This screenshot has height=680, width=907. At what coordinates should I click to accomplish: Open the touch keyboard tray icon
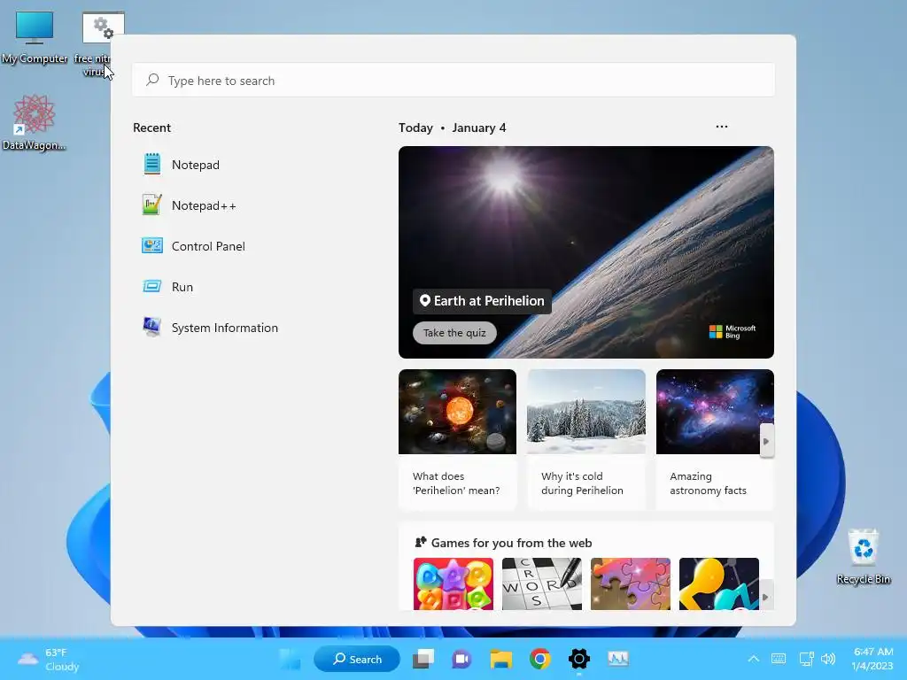pyautogui.click(x=779, y=659)
